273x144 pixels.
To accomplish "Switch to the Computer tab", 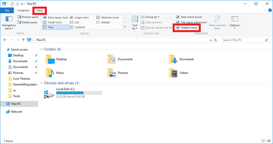I will [23, 11].
